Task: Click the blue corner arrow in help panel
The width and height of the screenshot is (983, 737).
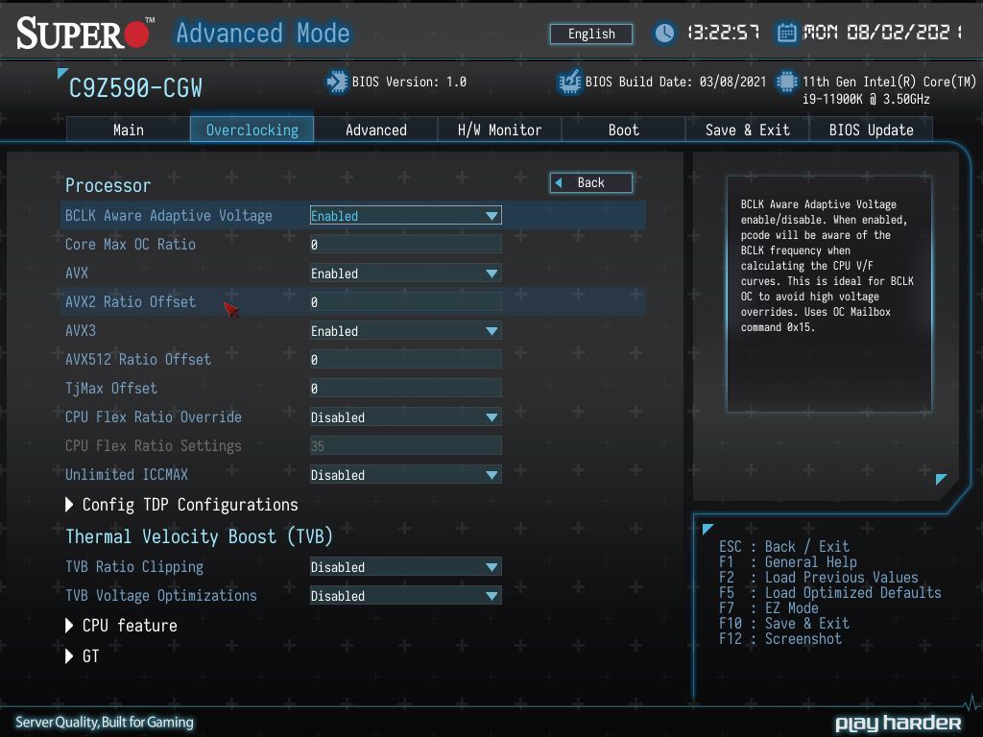Action: pyautogui.click(x=941, y=479)
